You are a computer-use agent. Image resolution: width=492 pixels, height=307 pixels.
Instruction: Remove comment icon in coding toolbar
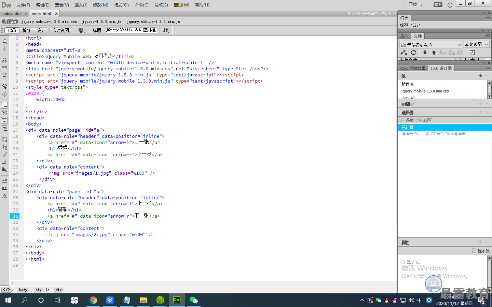tap(4, 147)
